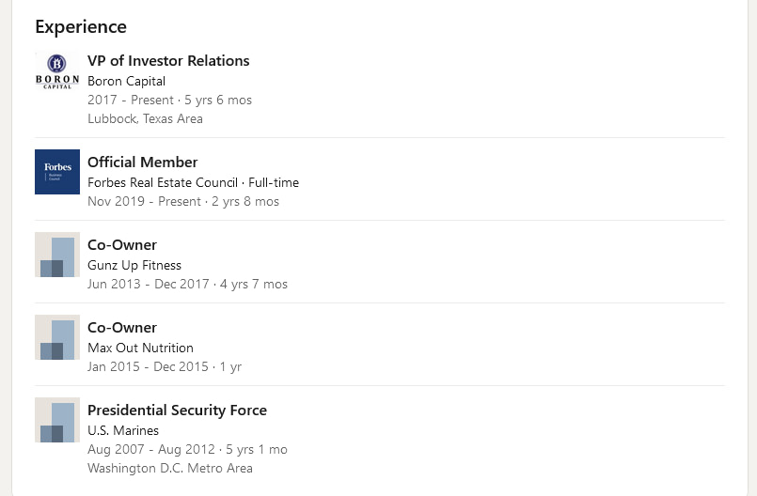
Task: Click the Lubbock, Texas Area location text
Action: coord(146,118)
